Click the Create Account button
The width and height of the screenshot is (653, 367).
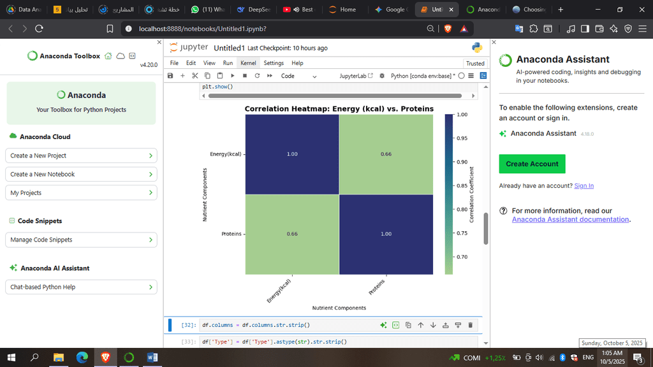coord(532,164)
